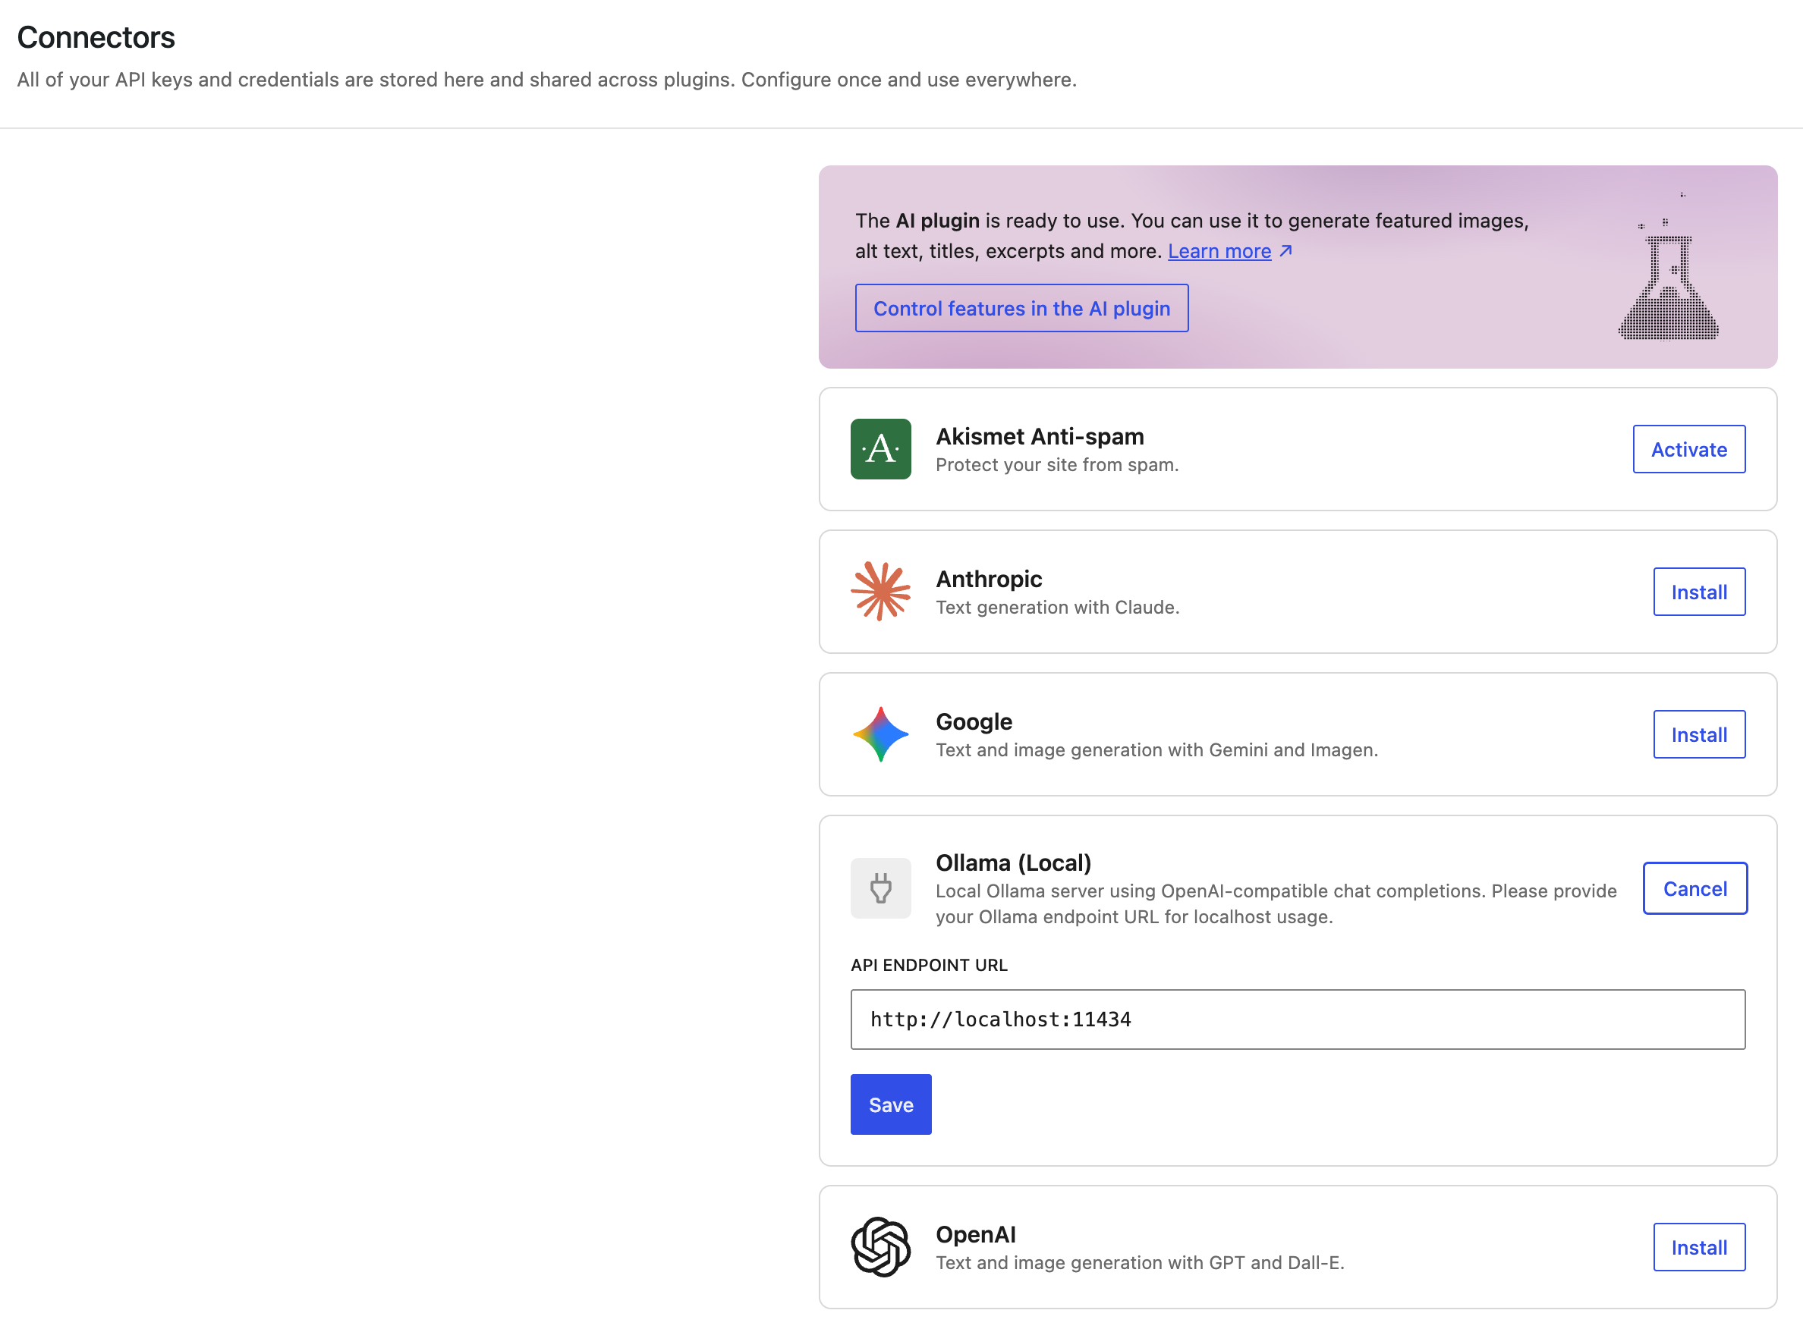Click the flask illustration in the AI banner
This screenshot has width=1803, height=1329.
click(1669, 269)
